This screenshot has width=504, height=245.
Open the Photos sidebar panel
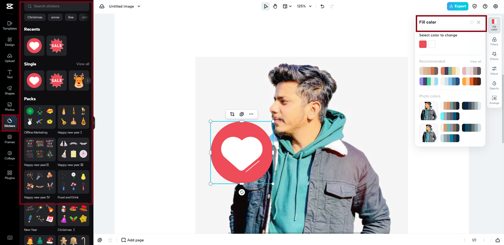[x=9, y=106]
